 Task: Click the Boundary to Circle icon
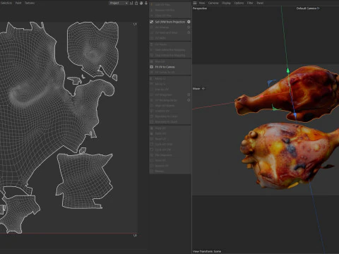pos(152,116)
